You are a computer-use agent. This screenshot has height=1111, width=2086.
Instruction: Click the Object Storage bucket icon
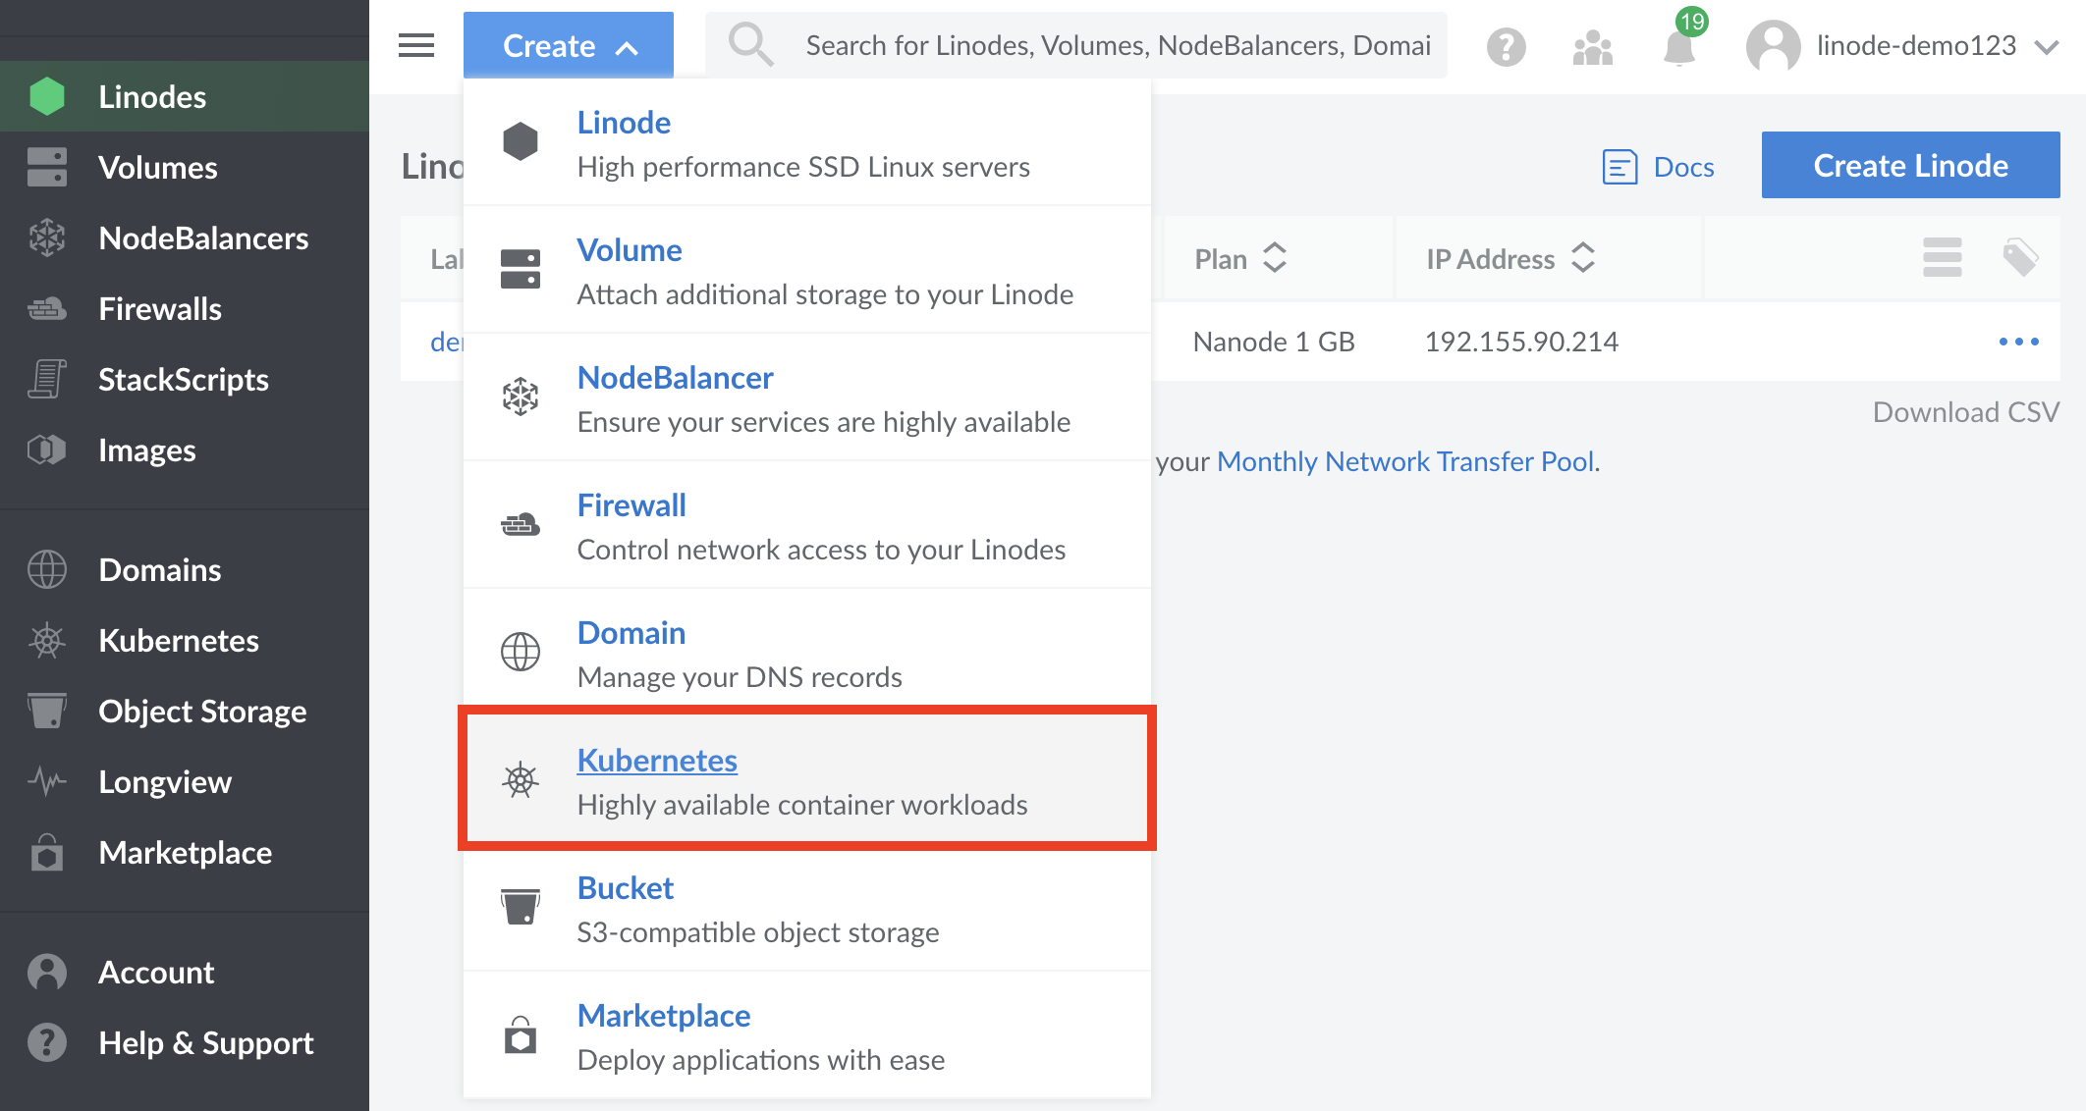coord(46,712)
